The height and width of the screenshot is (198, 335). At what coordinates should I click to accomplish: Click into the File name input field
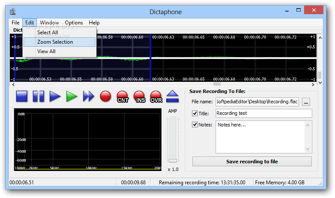pos(257,102)
